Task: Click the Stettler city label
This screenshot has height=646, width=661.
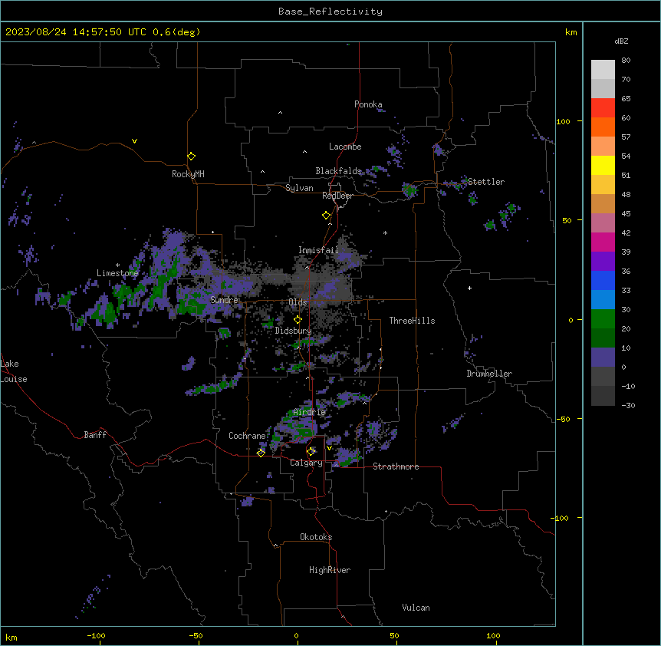Action: point(486,182)
